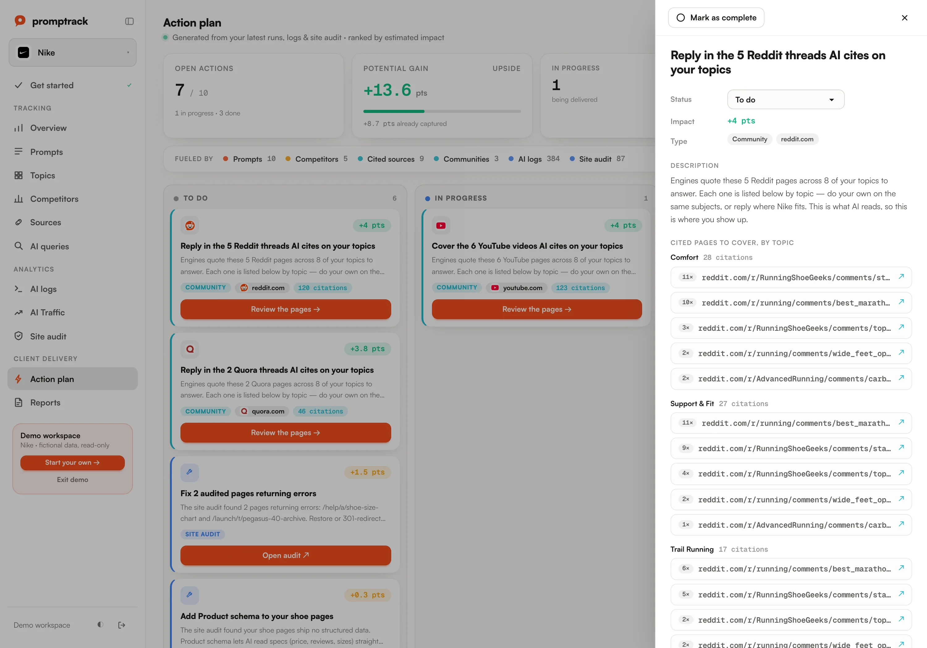The image size is (927, 648).
Task: Toggle the Mark as complete circle
Action: tap(681, 18)
